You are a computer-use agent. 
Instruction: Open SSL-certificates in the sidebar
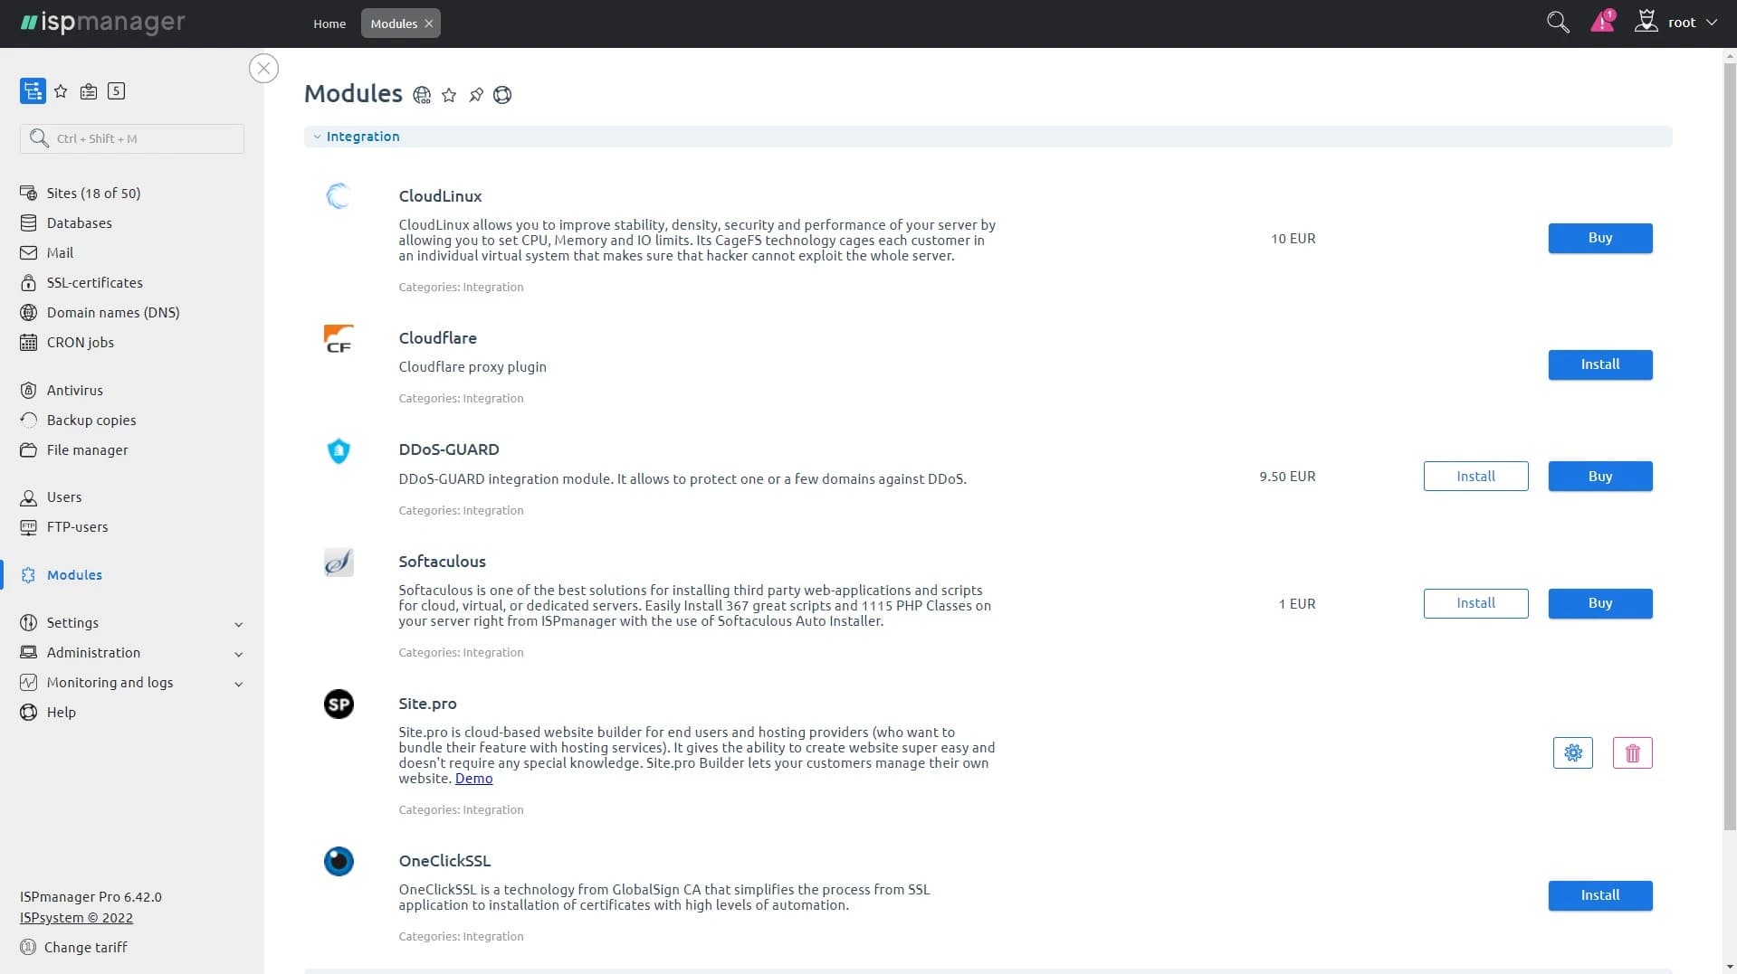click(x=94, y=283)
